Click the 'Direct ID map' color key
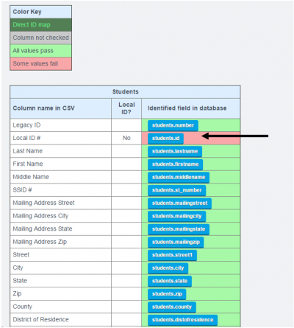Viewport: 294px width, 328px height. coord(40,25)
